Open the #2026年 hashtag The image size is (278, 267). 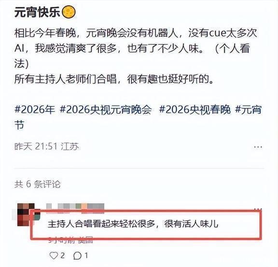(35, 109)
